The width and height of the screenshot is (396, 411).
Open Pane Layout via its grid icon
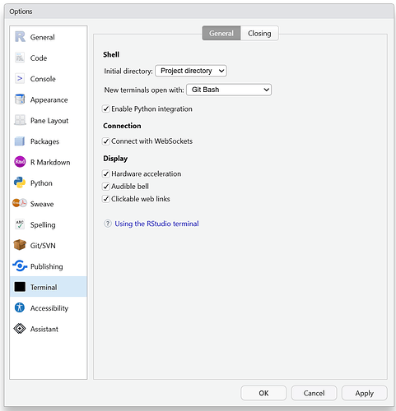pyautogui.click(x=20, y=120)
